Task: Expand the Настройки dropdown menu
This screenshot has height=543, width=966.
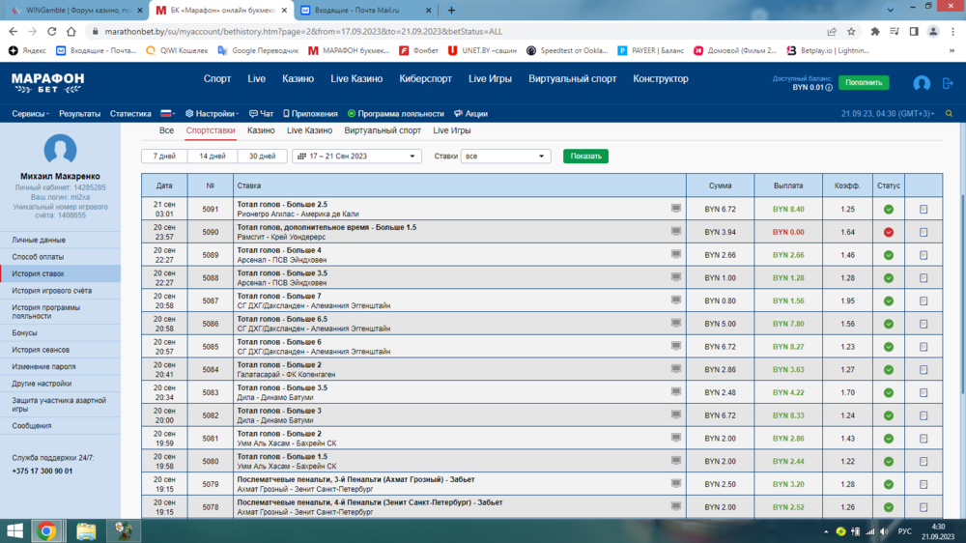Action: (213, 113)
